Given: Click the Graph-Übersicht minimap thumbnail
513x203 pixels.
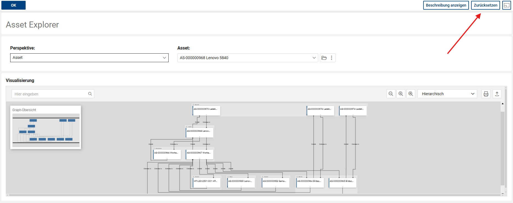Looking at the screenshot, I should [x=46, y=130].
